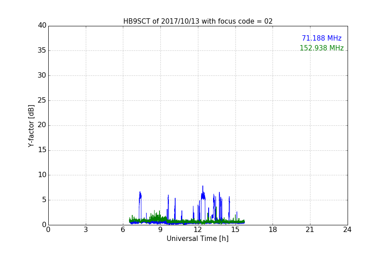The height and width of the screenshot is (257, 386).
Task: Click the x-axis tick label 9
Action: coord(160,230)
